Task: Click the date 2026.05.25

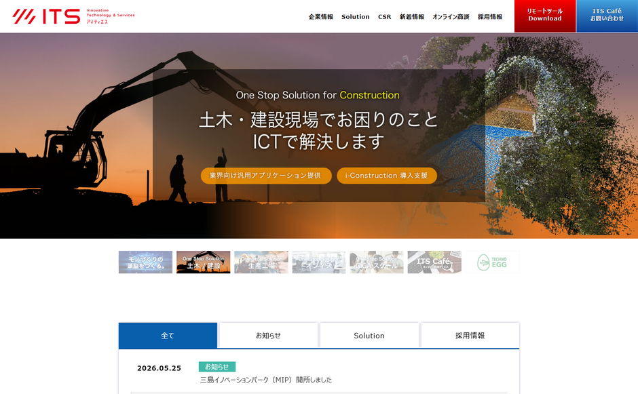Action: (x=159, y=368)
